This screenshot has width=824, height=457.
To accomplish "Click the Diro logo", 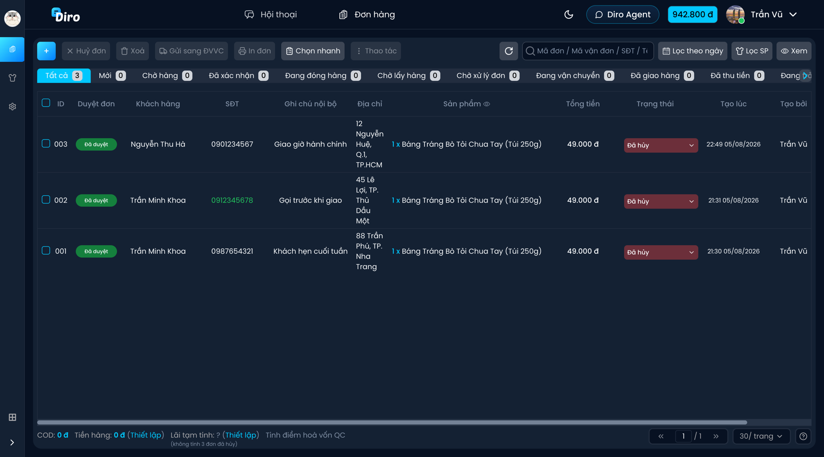I will coord(65,15).
